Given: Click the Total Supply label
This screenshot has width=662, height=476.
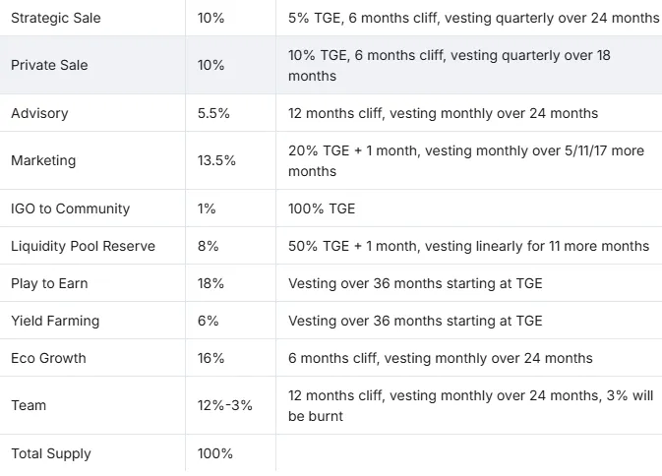Looking at the screenshot, I should pyautogui.click(x=51, y=453).
